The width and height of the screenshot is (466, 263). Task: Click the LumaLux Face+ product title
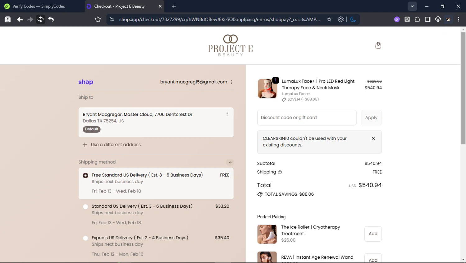pyautogui.click(x=318, y=84)
